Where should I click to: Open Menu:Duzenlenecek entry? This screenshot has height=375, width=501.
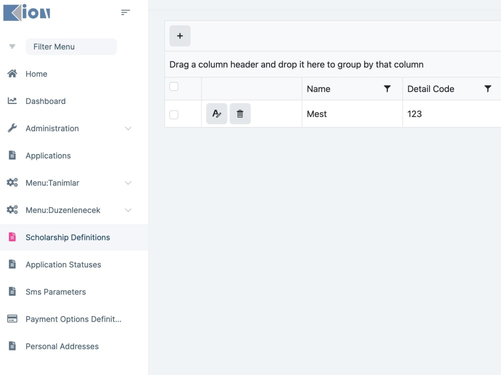coord(63,210)
